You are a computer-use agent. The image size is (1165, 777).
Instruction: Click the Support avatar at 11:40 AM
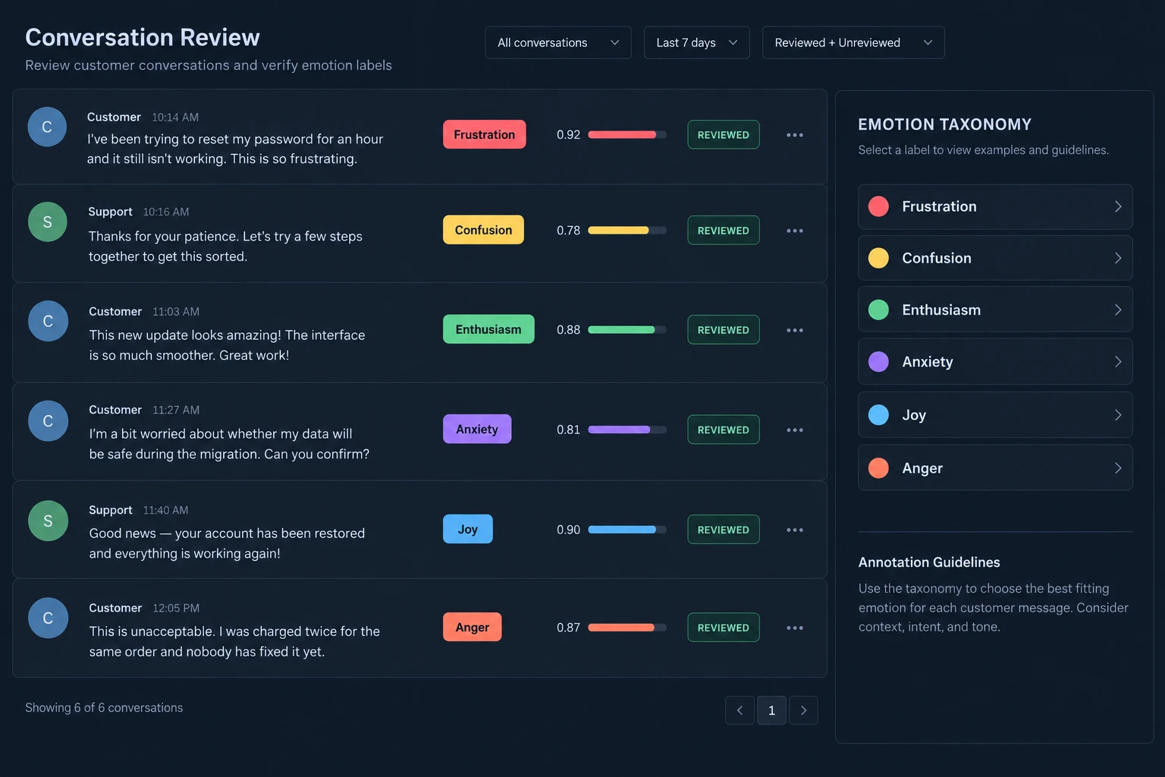click(x=48, y=521)
